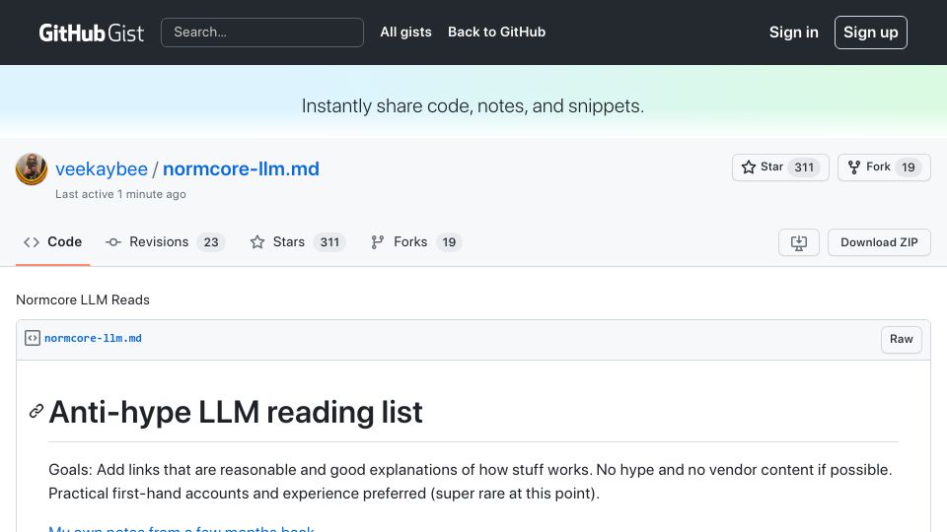Select the Code tab
This screenshot has height=532, width=947.
[x=52, y=242]
